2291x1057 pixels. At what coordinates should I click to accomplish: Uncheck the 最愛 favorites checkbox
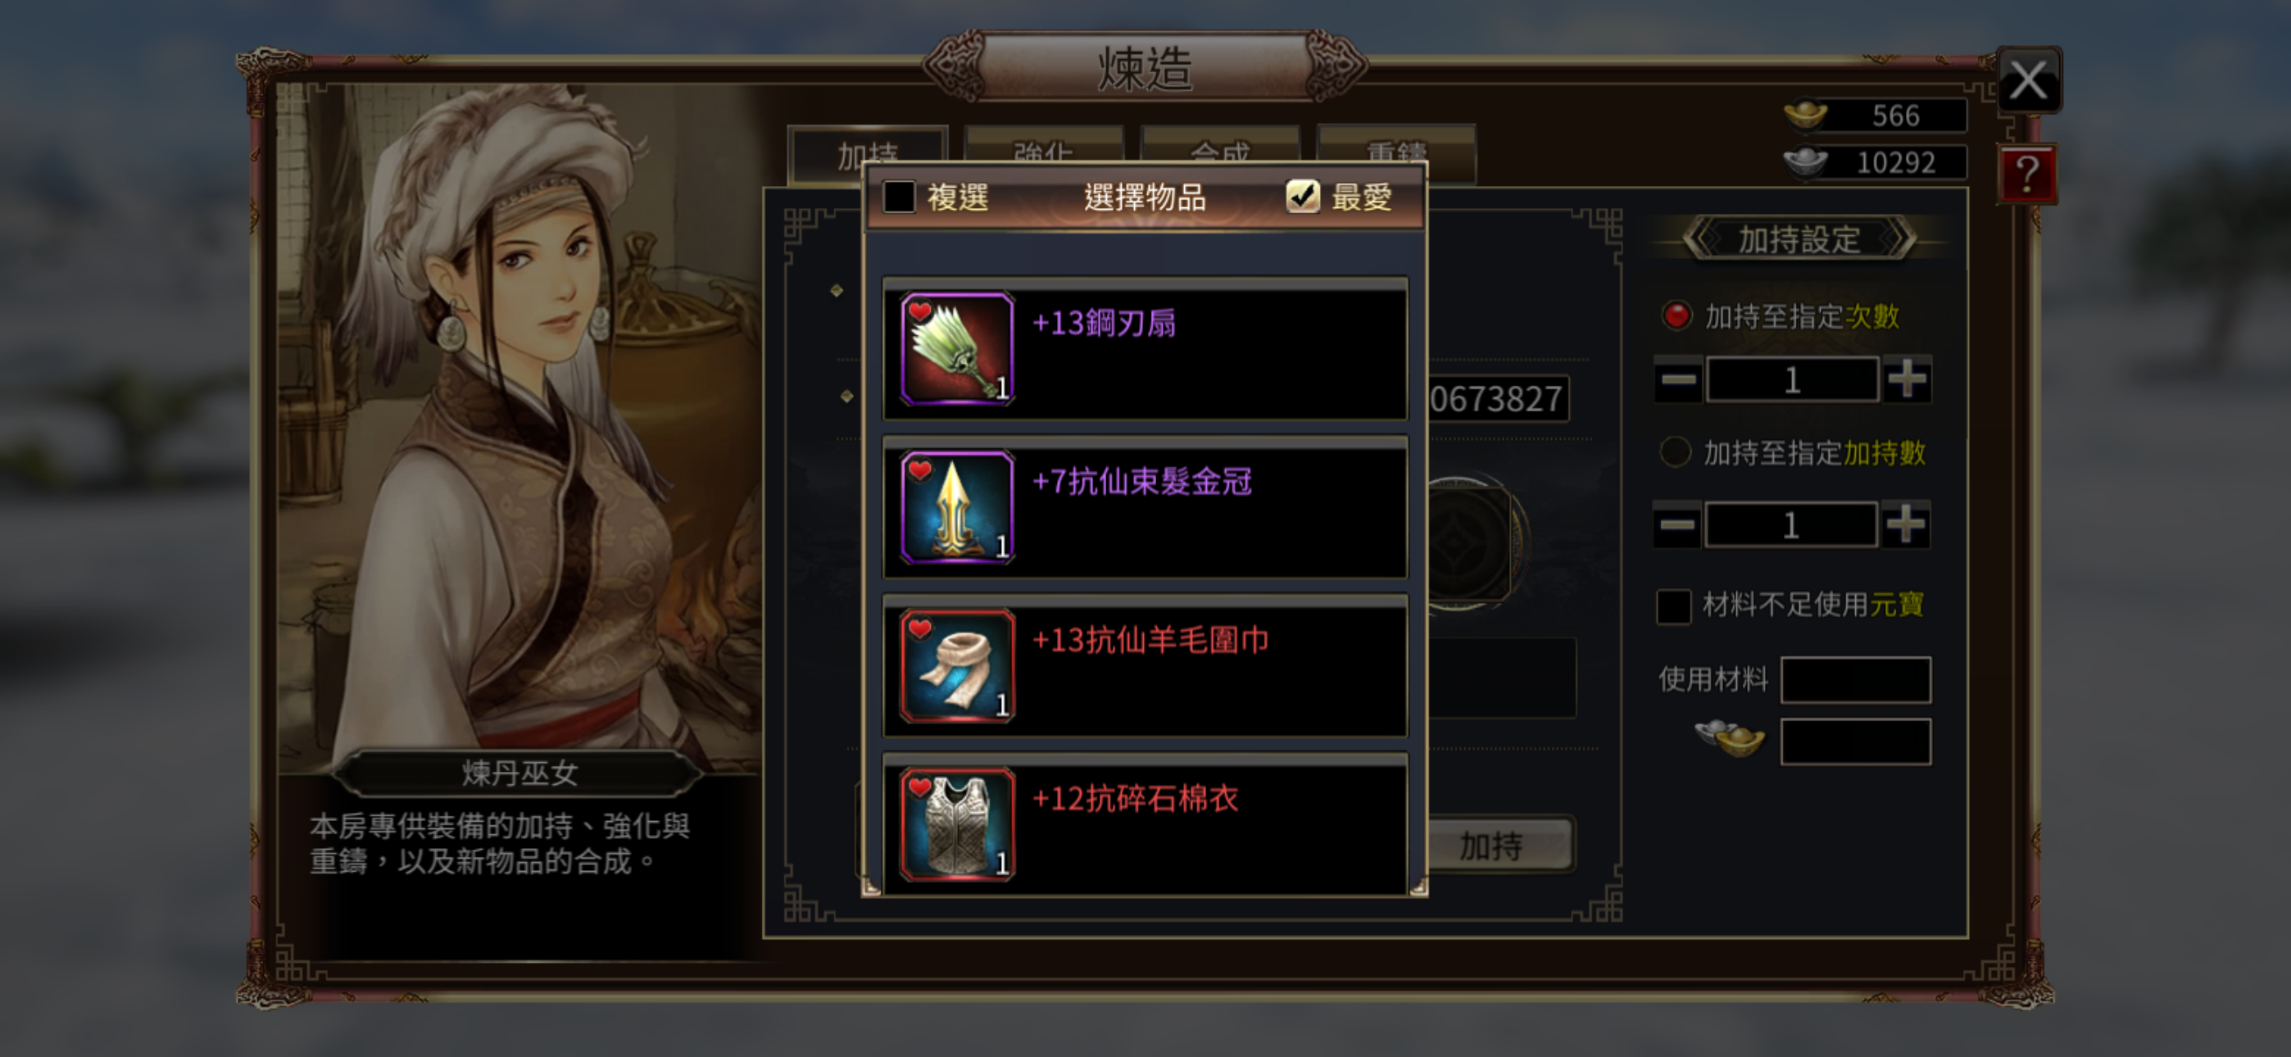point(1303,197)
